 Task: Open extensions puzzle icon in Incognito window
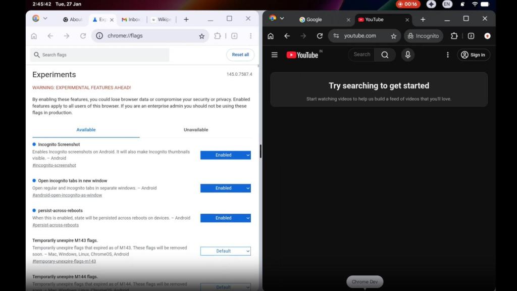pyautogui.click(x=454, y=36)
